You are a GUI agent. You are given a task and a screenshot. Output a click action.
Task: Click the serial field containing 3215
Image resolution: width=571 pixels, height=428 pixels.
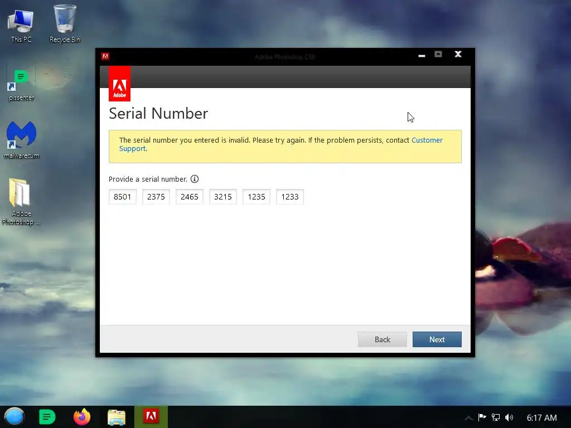pyautogui.click(x=223, y=197)
